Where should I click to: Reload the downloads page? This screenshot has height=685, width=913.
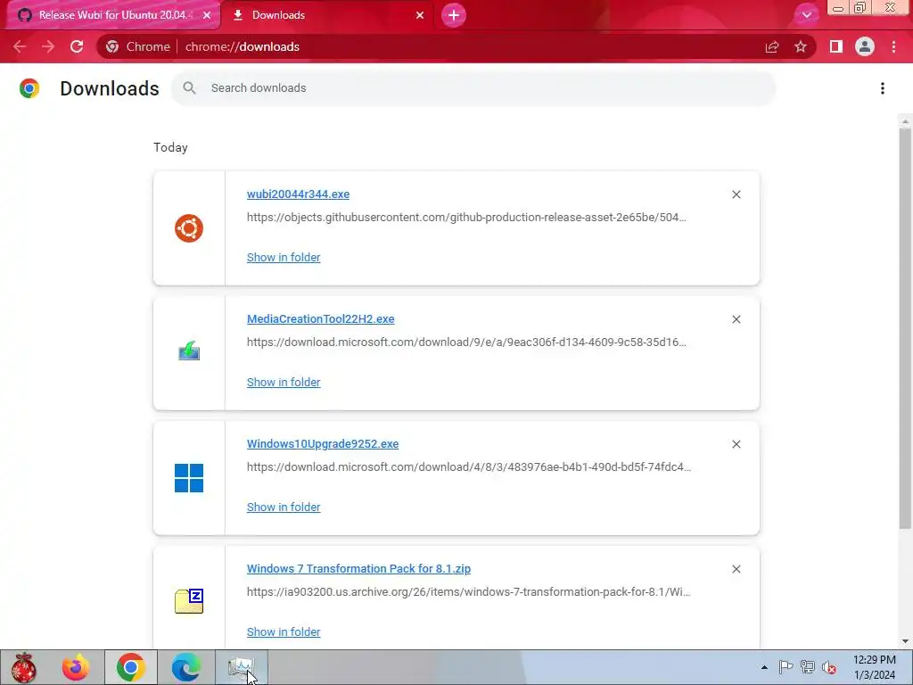click(x=77, y=46)
